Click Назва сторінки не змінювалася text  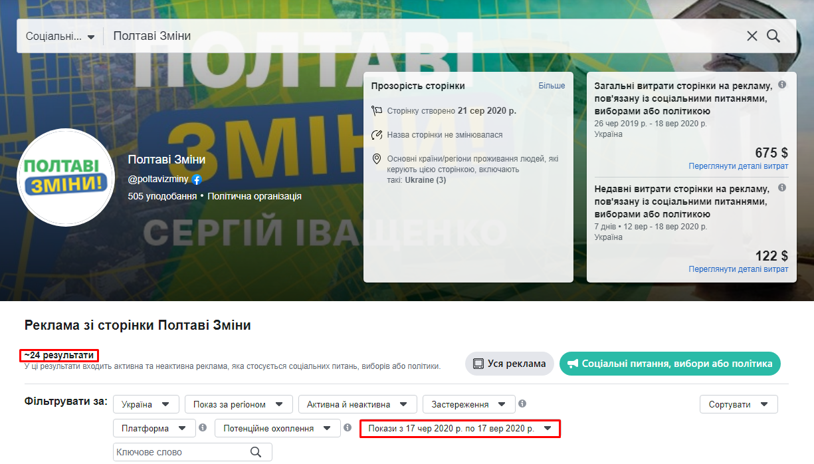click(445, 135)
